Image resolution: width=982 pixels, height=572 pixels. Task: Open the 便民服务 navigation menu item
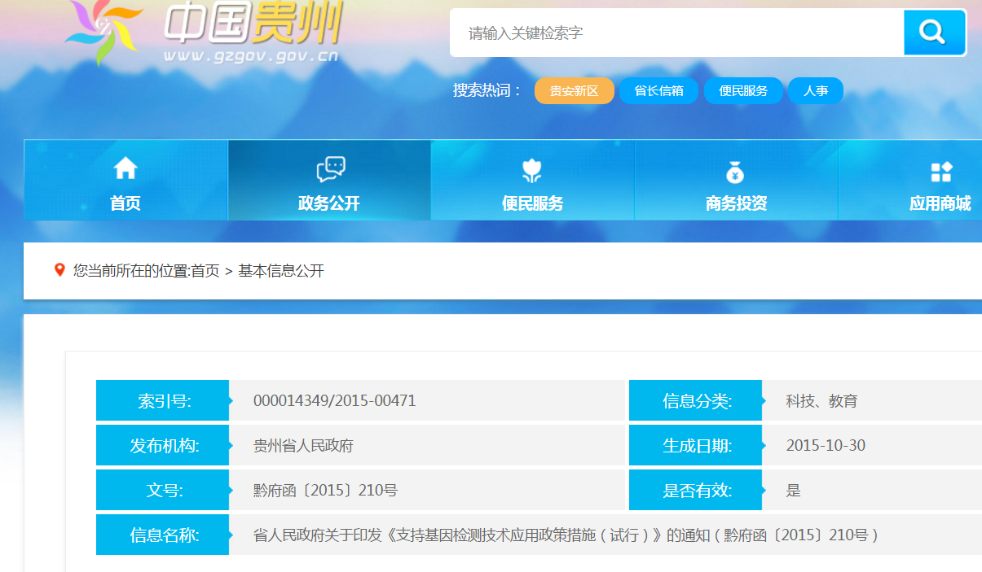pos(532,203)
